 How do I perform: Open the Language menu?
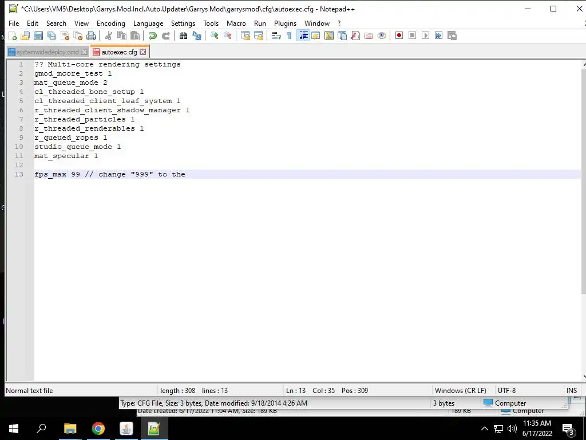coord(148,23)
